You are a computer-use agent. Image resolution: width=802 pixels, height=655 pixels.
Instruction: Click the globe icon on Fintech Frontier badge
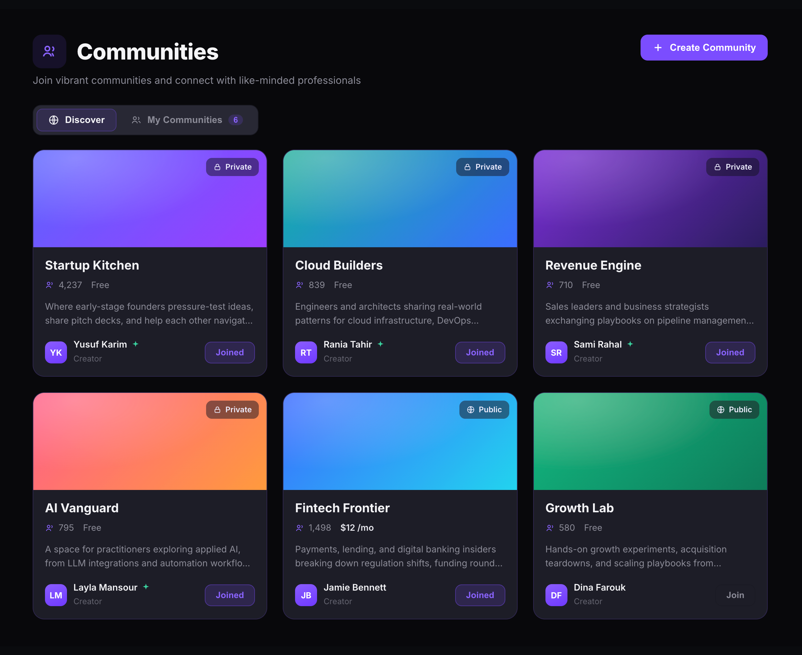471,410
